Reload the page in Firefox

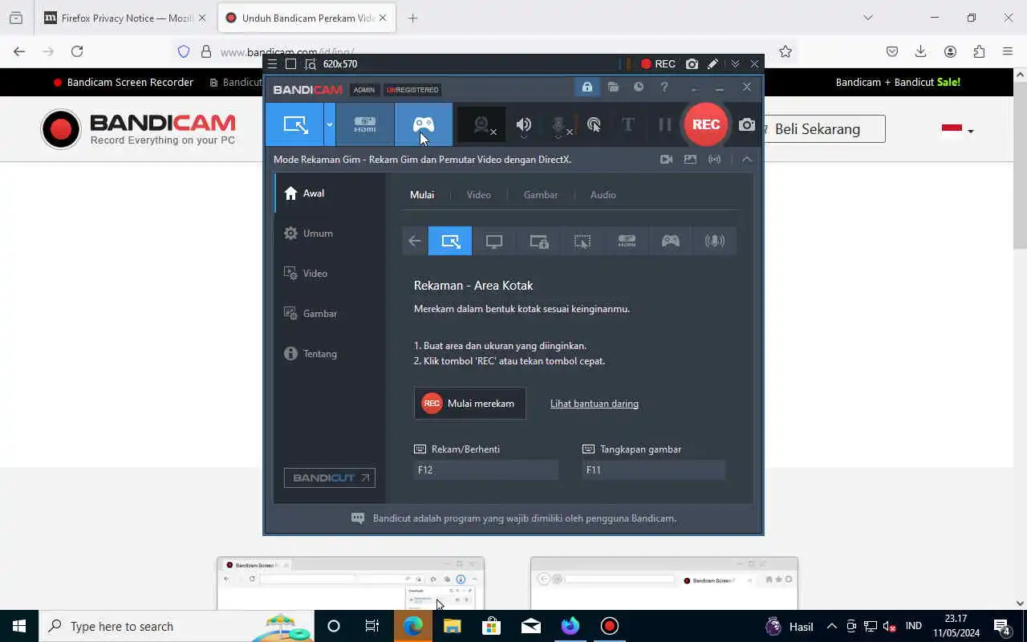[77, 51]
